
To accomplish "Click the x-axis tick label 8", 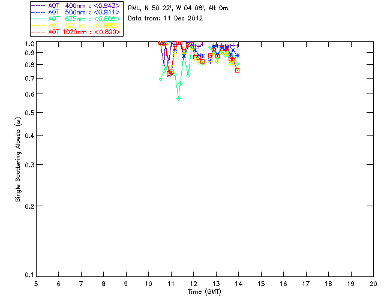I will (x=103, y=284).
